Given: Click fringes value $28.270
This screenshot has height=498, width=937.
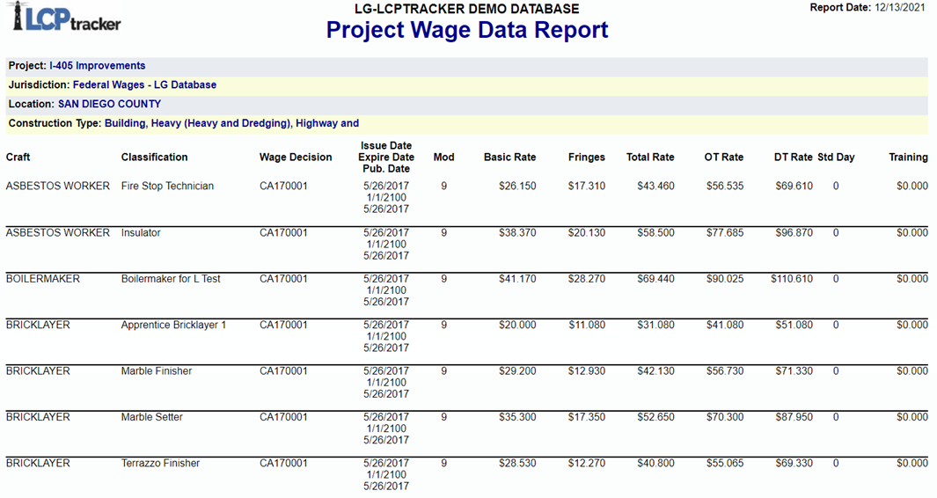Looking at the screenshot, I should (x=587, y=279).
